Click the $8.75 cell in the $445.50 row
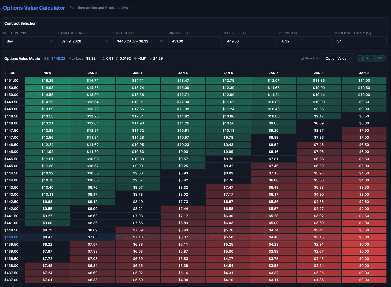Screen dimensions: 391x287 (x=228, y=159)
